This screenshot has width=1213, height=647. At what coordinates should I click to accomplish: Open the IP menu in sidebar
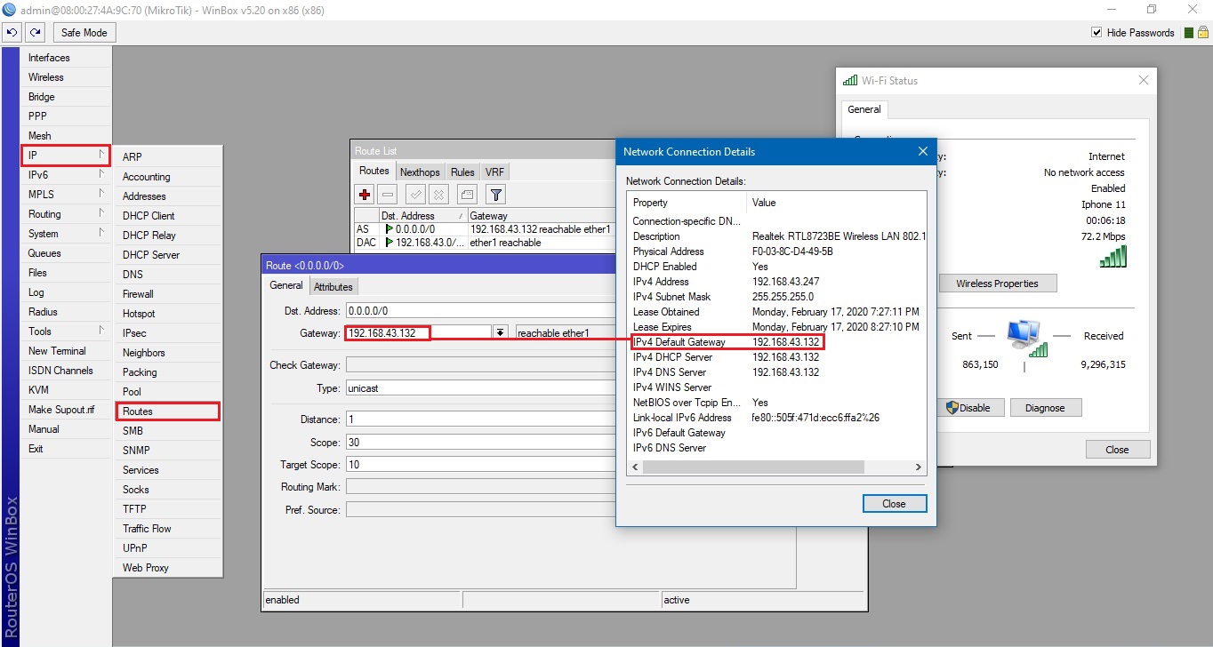66,156
